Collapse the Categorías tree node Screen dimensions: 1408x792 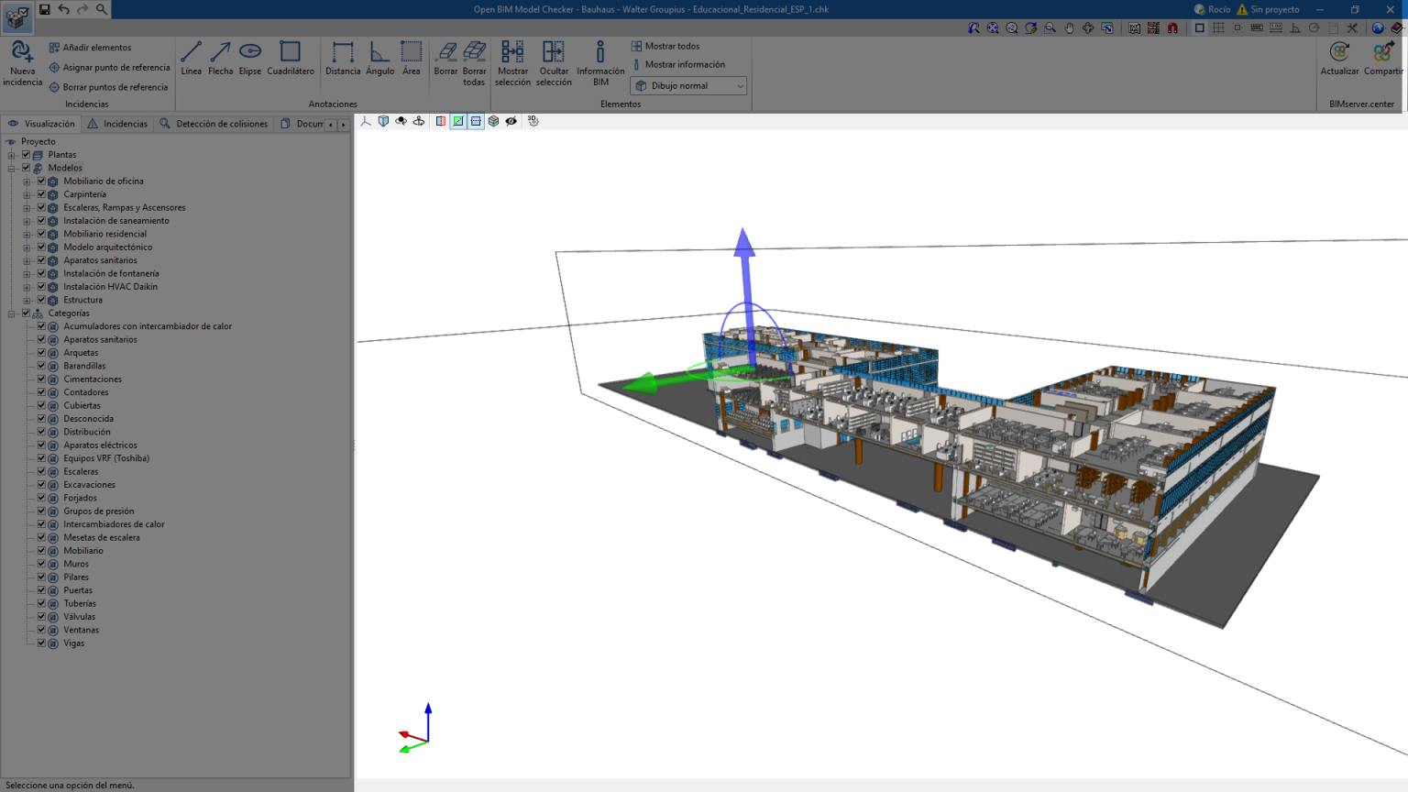(12, 313)
